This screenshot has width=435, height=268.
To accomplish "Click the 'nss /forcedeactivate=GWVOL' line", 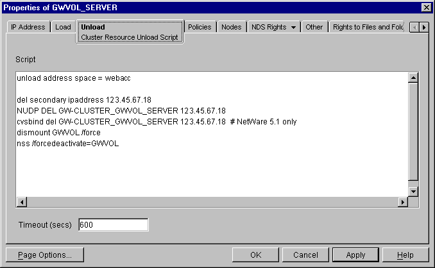I will pyautogui.click(x=68, y=143).
